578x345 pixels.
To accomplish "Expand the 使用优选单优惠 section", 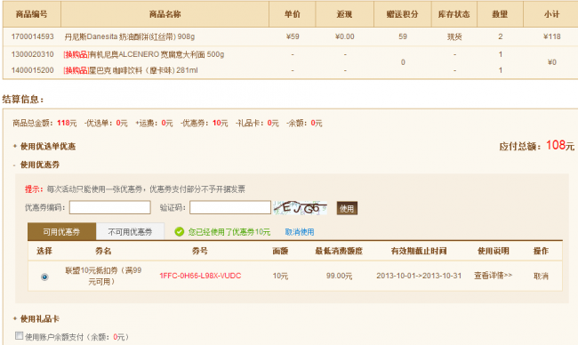I will click(47, 147).
